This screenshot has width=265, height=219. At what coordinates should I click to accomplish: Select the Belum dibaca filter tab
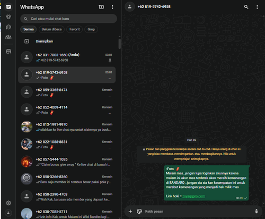pyautogui.click(x=51, y=29)
